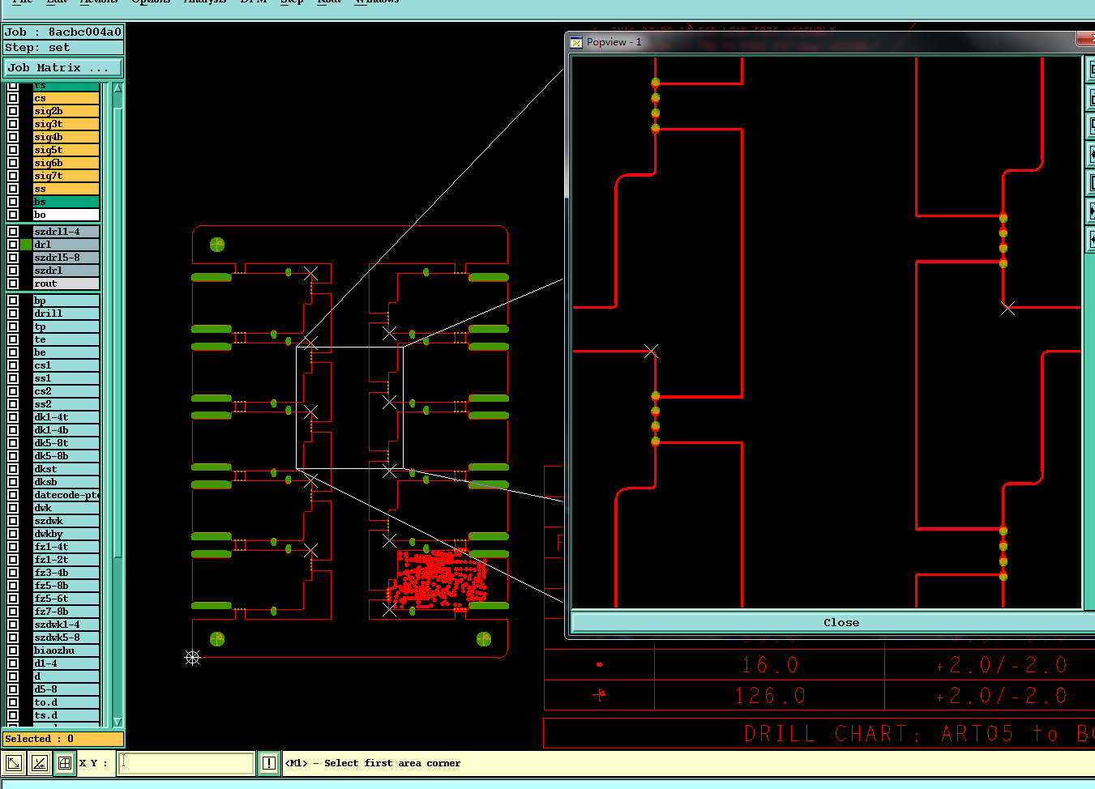Tick the checkbox for layer drill

coord(13,313)
